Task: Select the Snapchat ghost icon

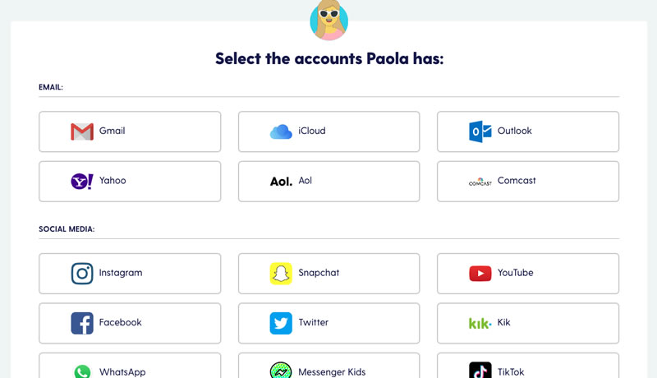Action: [x=281, y=274]
